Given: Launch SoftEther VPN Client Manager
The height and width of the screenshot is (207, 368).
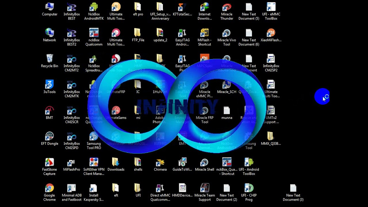Looking at the screenshot, I should click(94, 167).
